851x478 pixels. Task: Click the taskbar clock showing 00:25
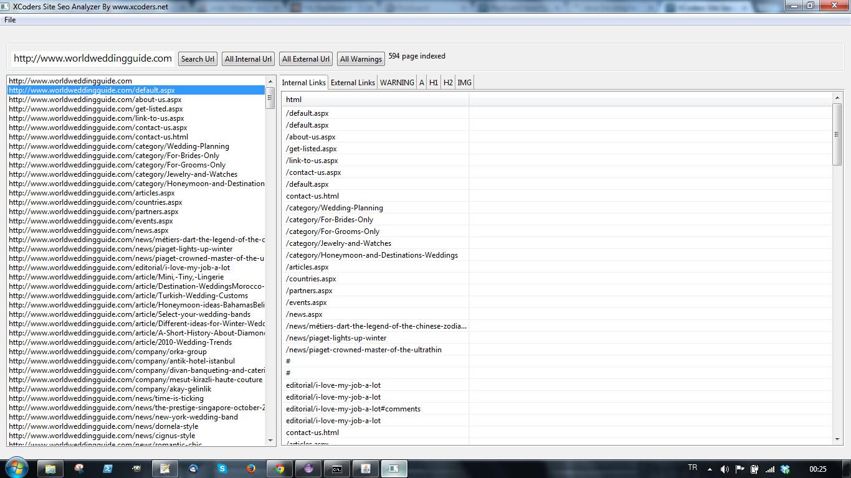(818, 469)
